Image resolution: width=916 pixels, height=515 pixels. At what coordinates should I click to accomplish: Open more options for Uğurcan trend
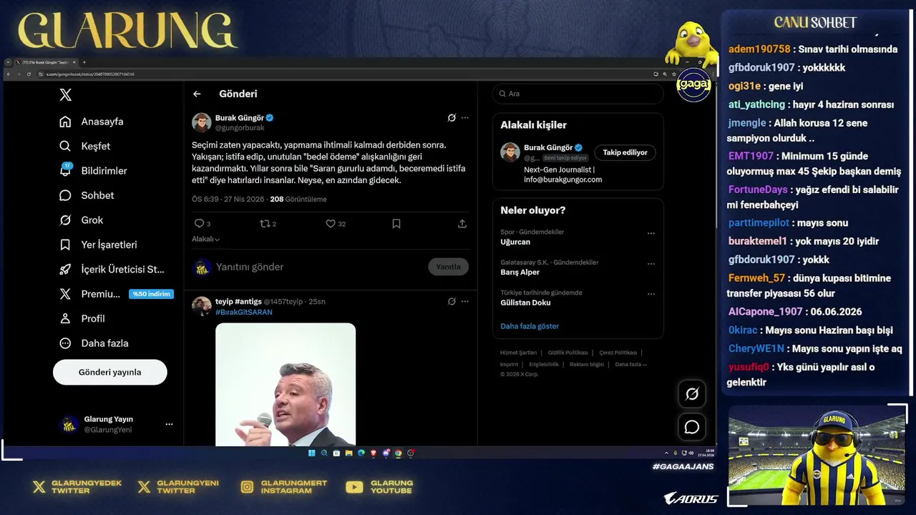(x=651, y=233)
